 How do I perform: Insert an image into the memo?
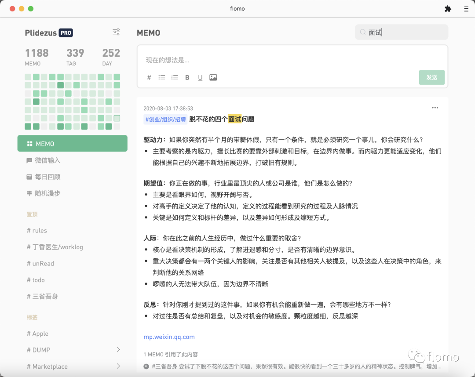(213, 77)
